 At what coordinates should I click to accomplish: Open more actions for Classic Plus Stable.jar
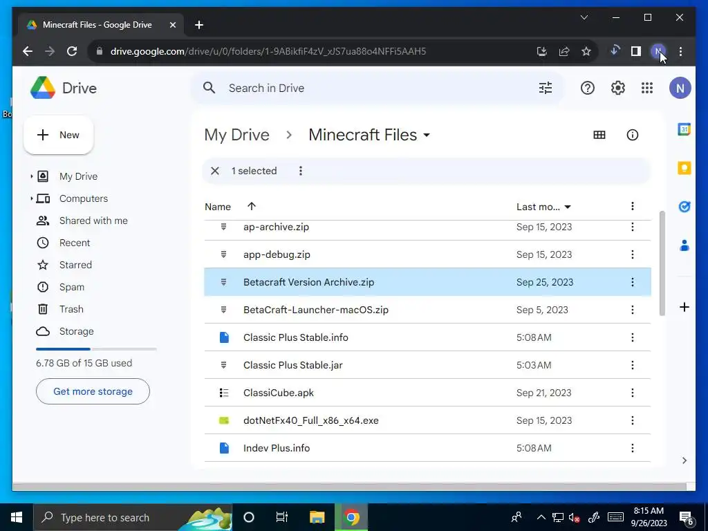tap(632, 365)
